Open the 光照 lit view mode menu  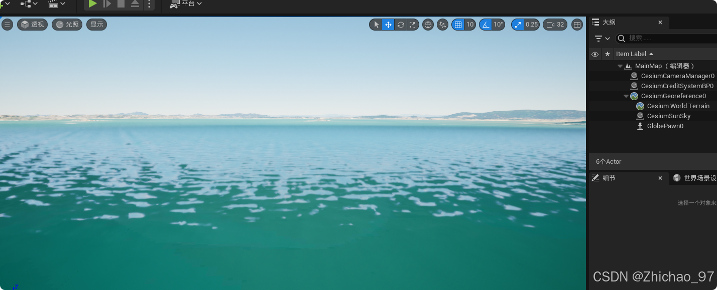point(67,25)
